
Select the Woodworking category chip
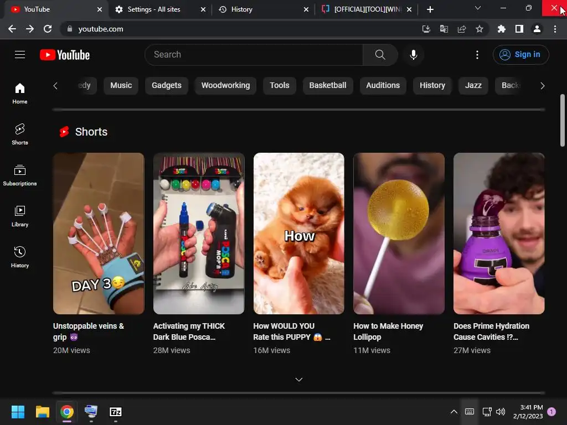[225, 86]
